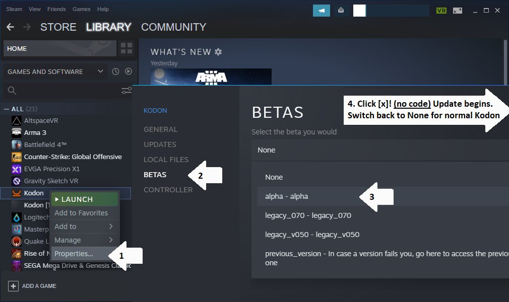
Task: Click the HOME button
Action: coord(60,48)
